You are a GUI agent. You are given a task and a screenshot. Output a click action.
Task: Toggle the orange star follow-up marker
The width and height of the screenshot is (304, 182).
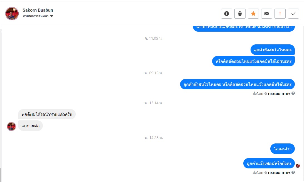pos(253,14)
